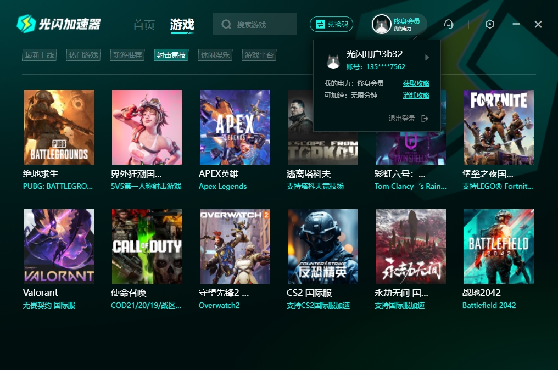Open Battlefield 2042 game cover
This screenshot has width=558, height=370.
pos(499,246)
